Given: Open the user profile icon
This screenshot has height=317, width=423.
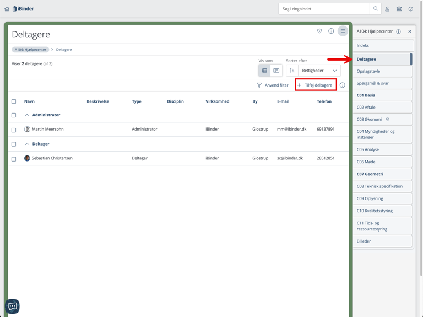Looking at the screenshot, I should click(387, 9).
